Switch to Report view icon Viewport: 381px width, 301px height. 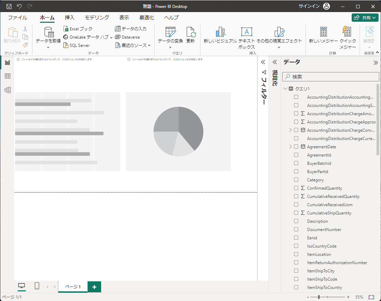(8, 62)
